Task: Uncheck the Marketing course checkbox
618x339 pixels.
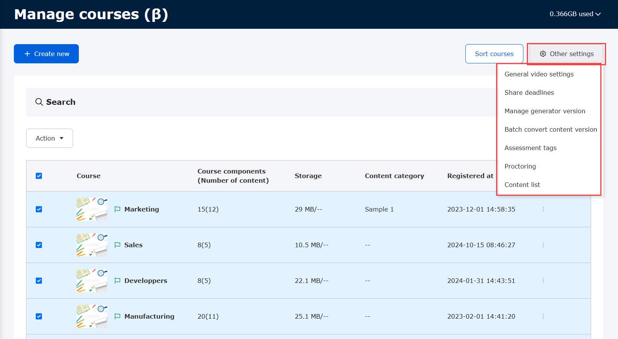Action: 39,209
